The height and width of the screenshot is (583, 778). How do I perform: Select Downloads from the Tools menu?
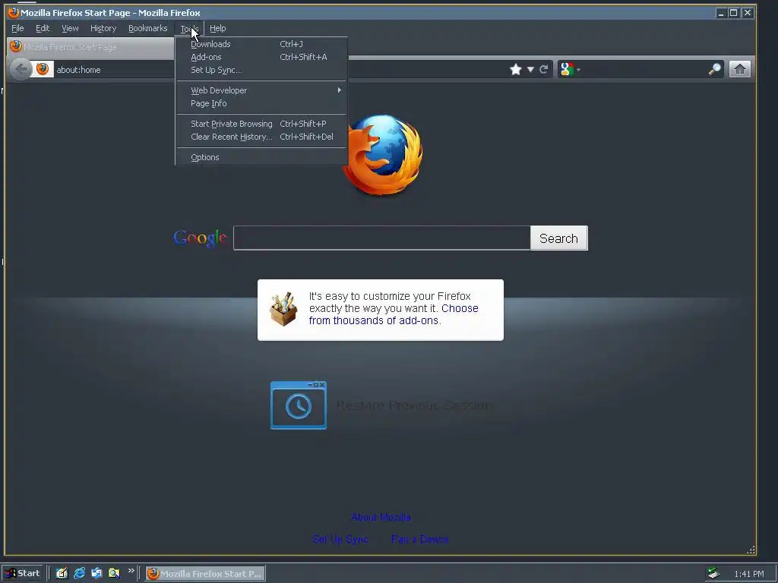pyautogui.click(x=261, y=44)
